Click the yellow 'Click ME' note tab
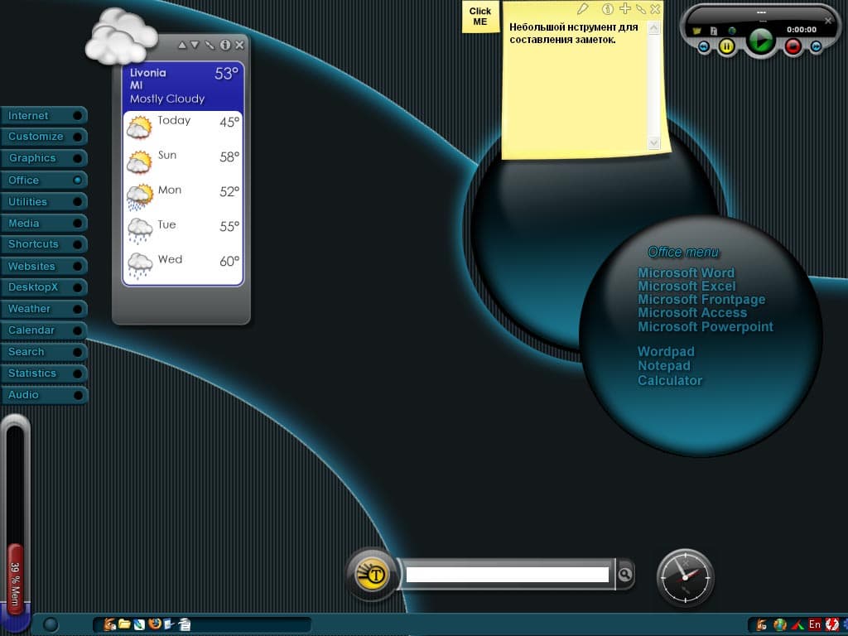 (x=480, y=17)
